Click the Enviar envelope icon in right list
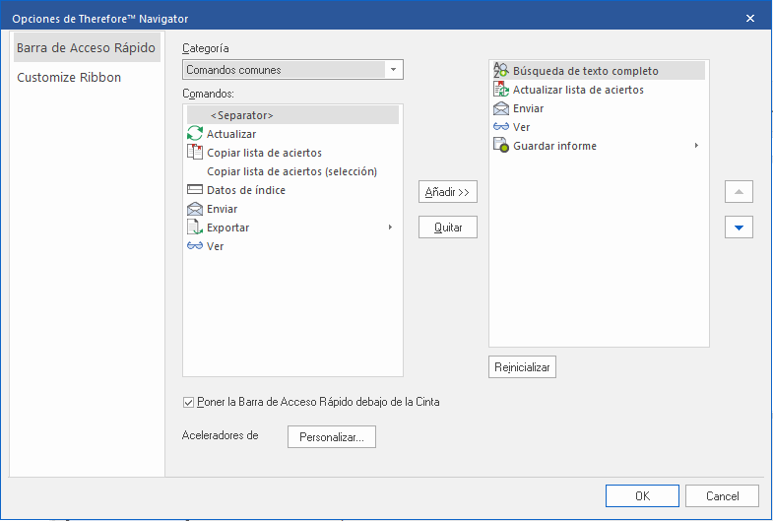This screenshot has height=521, width=773. (501, 108)
